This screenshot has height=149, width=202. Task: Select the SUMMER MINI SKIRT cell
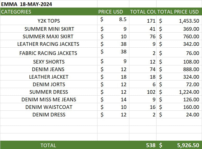(49, 29)
